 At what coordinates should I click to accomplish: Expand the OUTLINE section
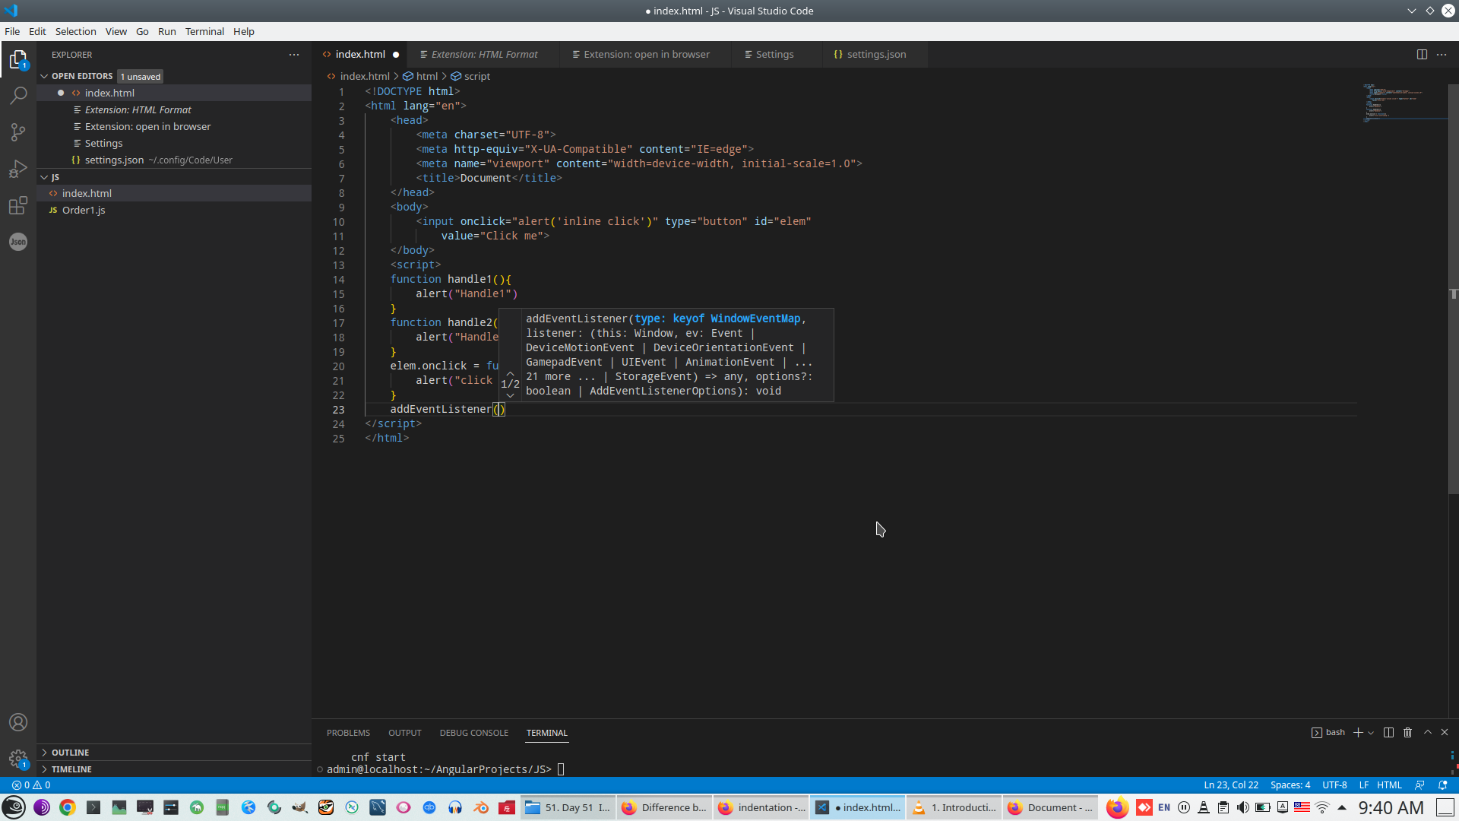pos(72,752)
